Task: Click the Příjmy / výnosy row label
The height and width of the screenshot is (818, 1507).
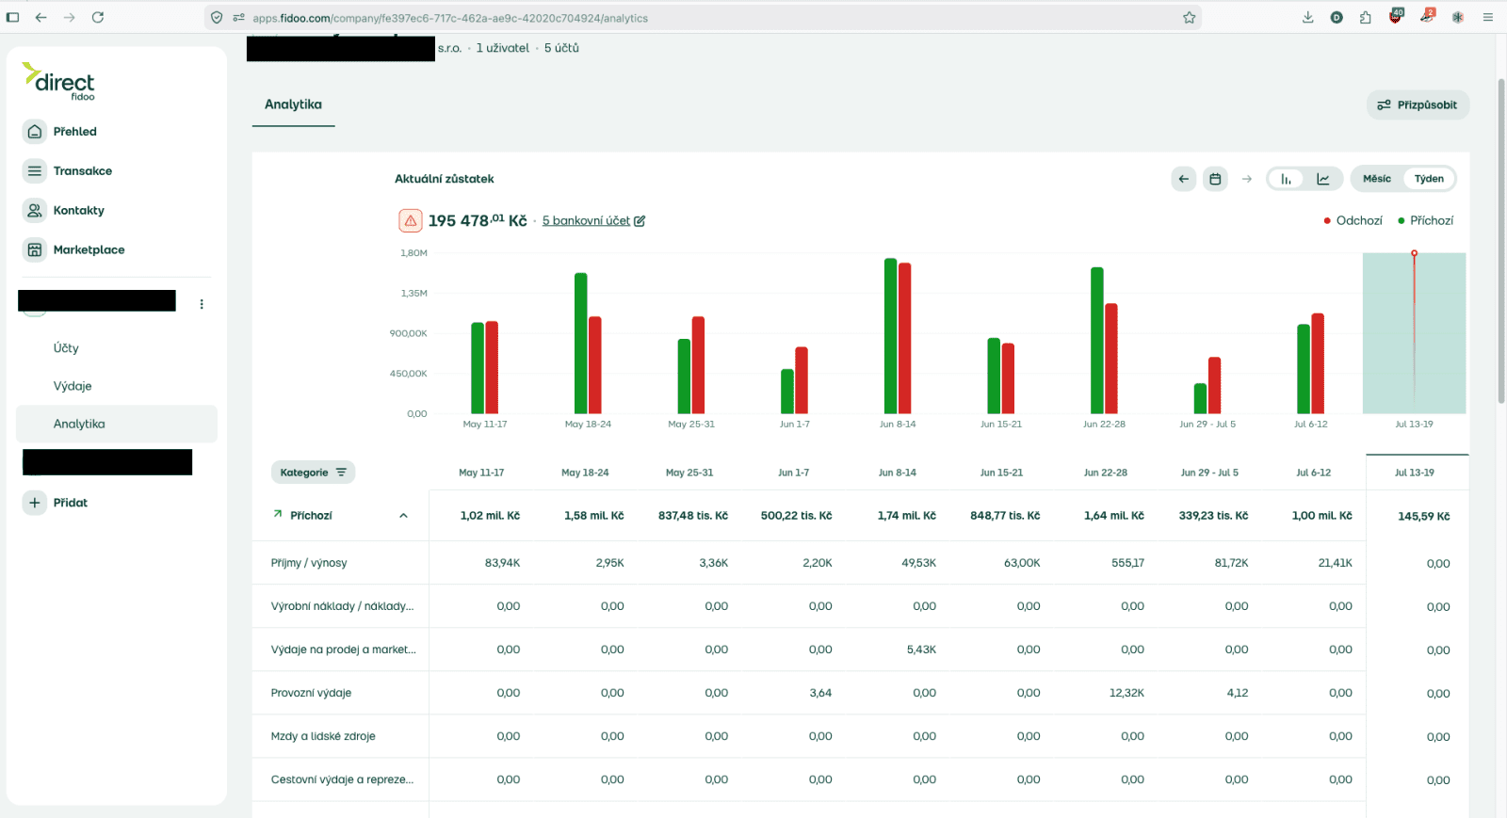Action: point(309,563)
